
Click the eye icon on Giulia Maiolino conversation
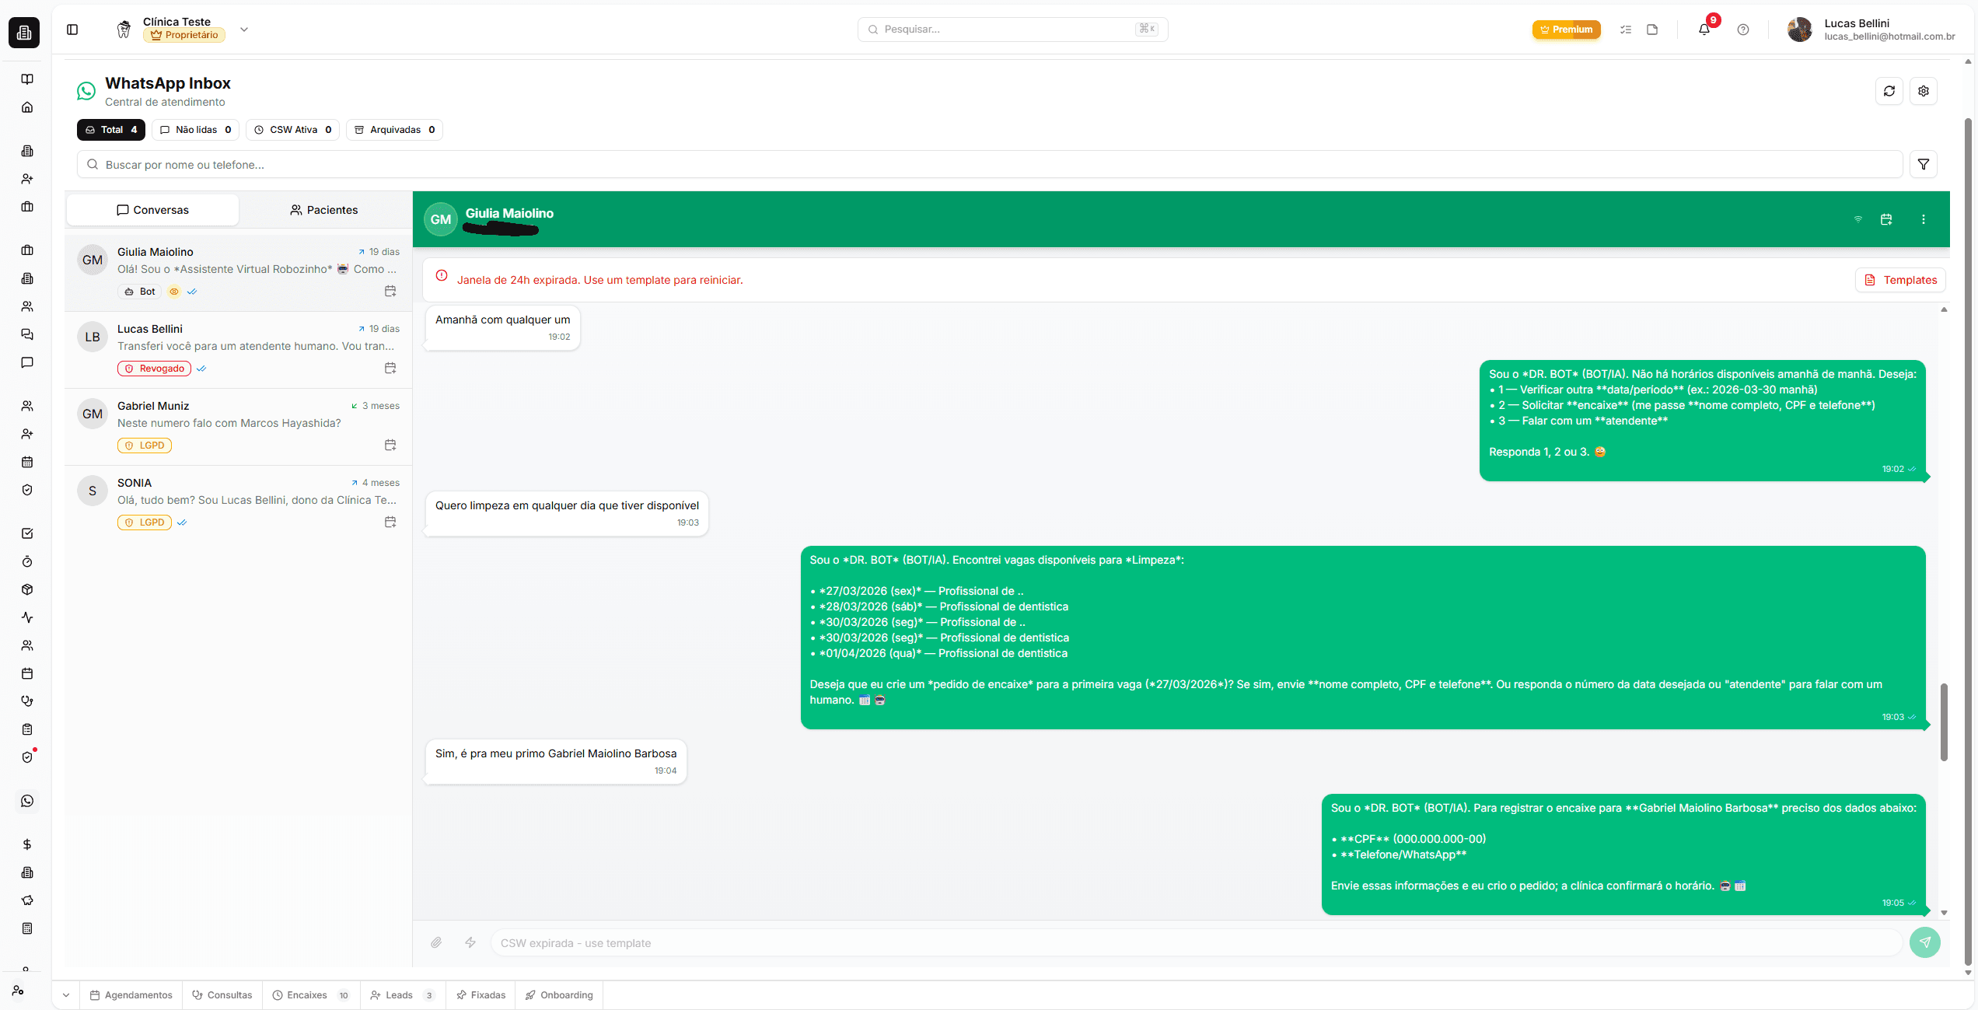click(x=174, y=292)
